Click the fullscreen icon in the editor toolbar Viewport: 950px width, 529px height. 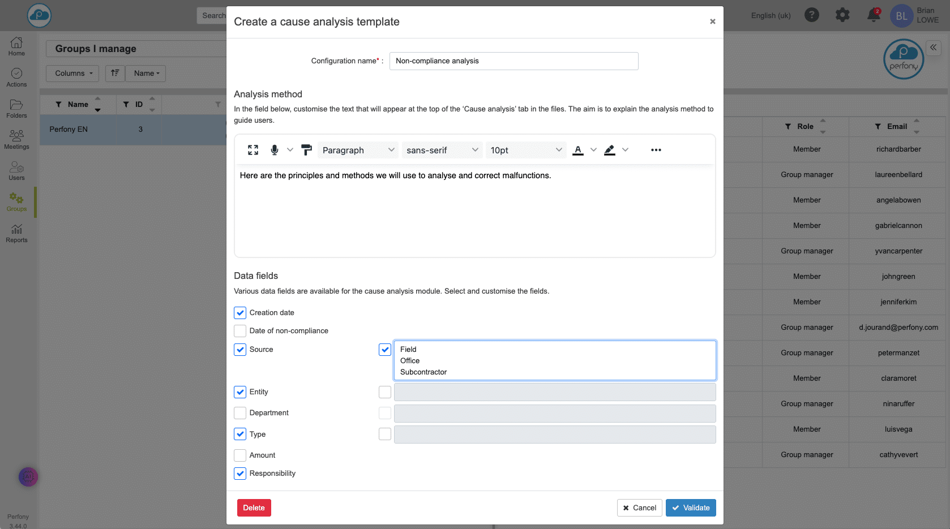point(253,150)
